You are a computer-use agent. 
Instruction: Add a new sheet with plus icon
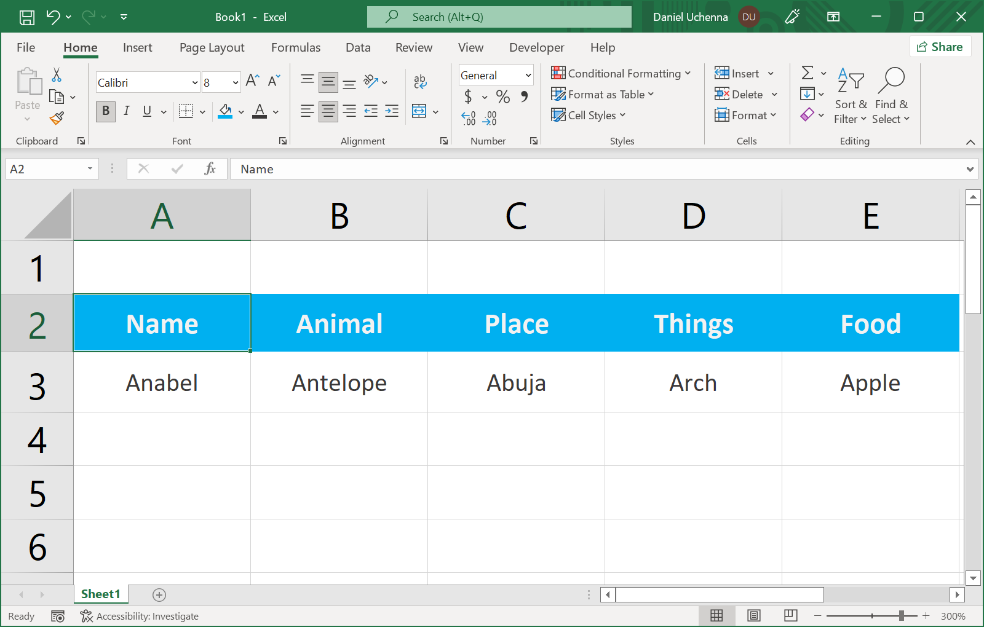pos(159,594)
